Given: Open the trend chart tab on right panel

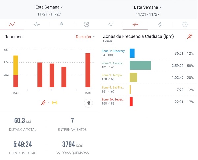Looking at the screenshot, I should click(111, 24).
